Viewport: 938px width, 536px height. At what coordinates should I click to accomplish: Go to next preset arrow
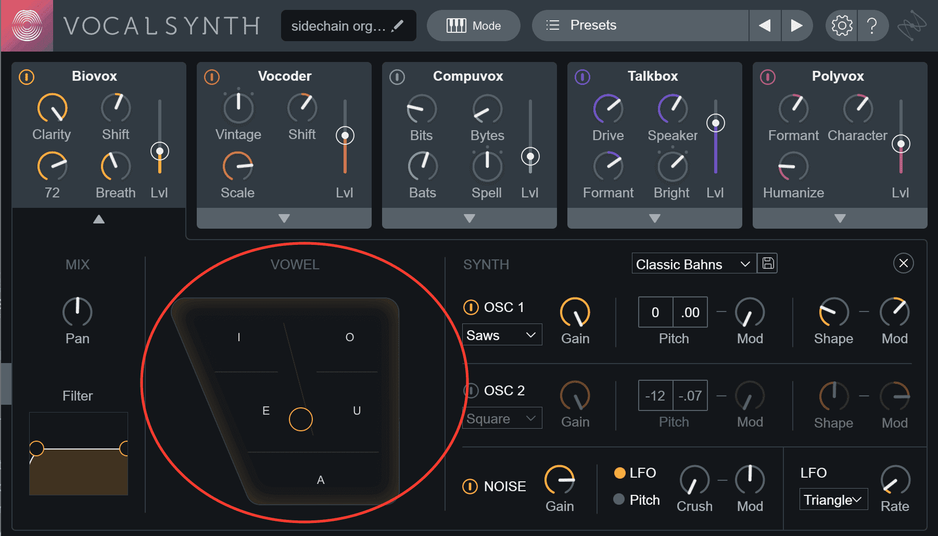[796, 26]
